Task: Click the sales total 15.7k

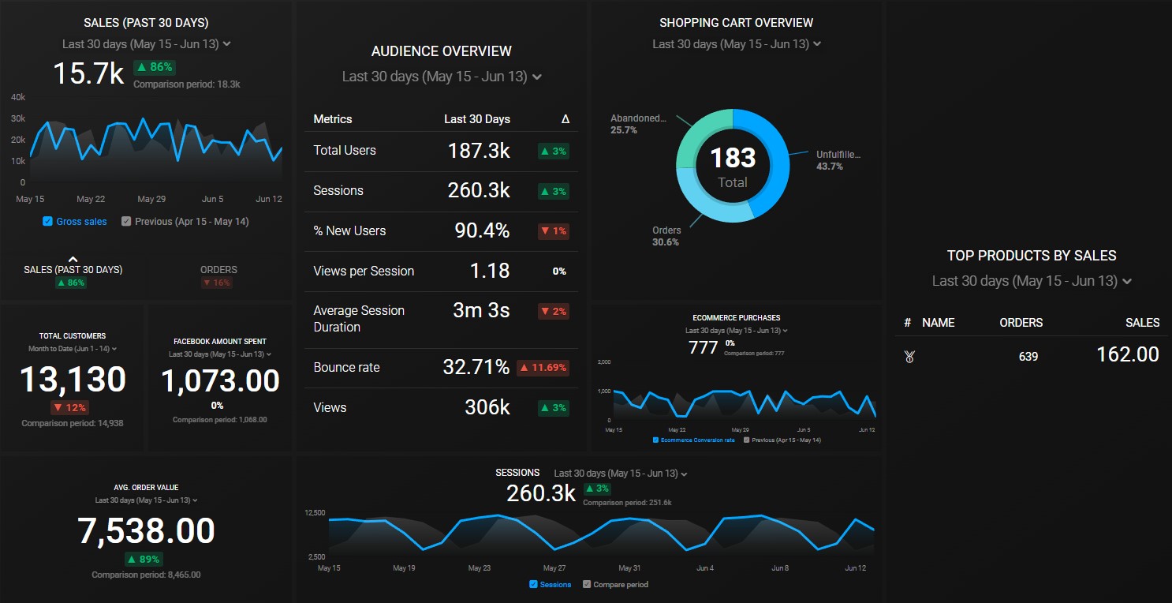Action: [88, 73]
